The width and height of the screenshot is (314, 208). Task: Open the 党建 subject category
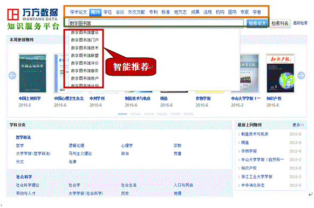coord(178,153)
